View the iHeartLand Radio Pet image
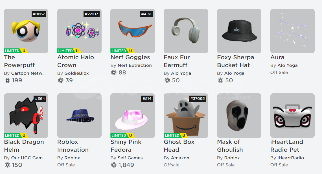The image size is (322, 174). (x=292, y=116)
